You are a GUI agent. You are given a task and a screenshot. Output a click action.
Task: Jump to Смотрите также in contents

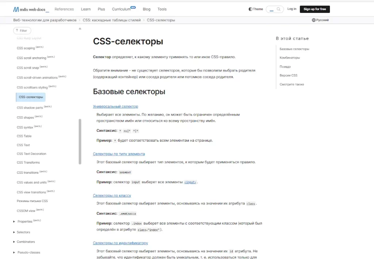pyautogui.click(x=292, y=84)
